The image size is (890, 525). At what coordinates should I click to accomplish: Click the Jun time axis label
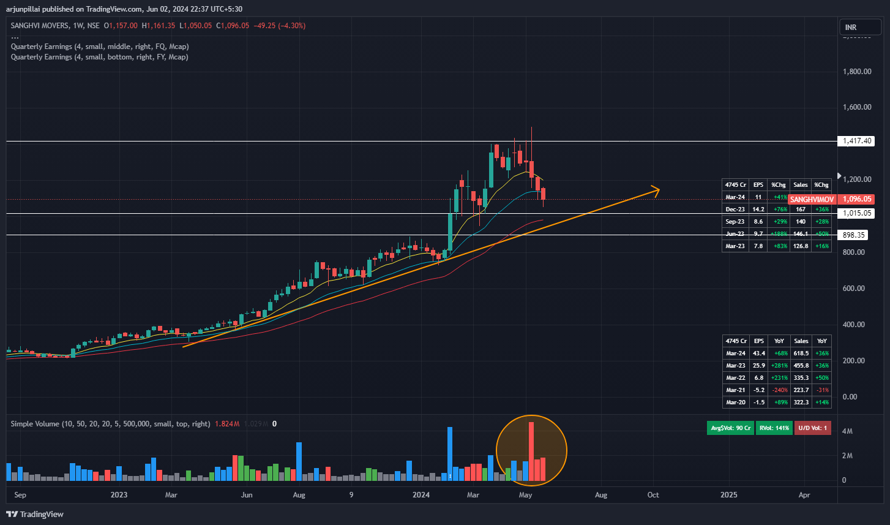click(246, 495)
